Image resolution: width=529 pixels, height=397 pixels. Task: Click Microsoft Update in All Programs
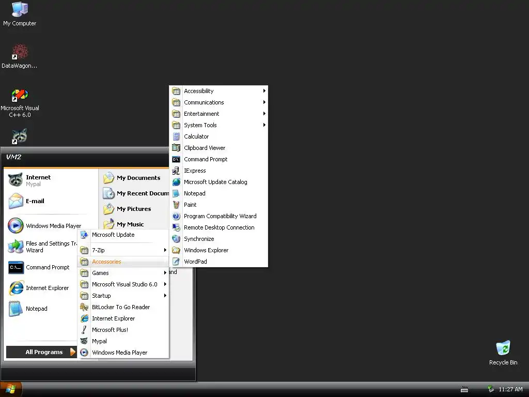[123, 235]
